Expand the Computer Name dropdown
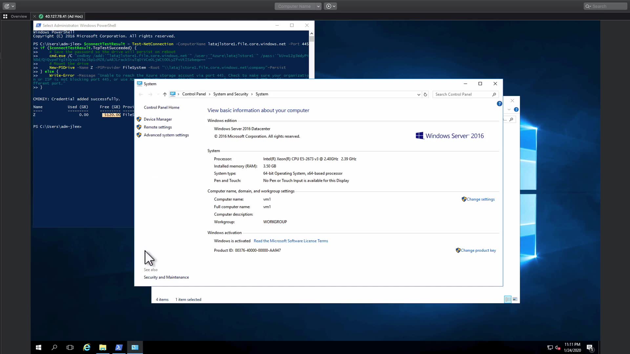 318,6
